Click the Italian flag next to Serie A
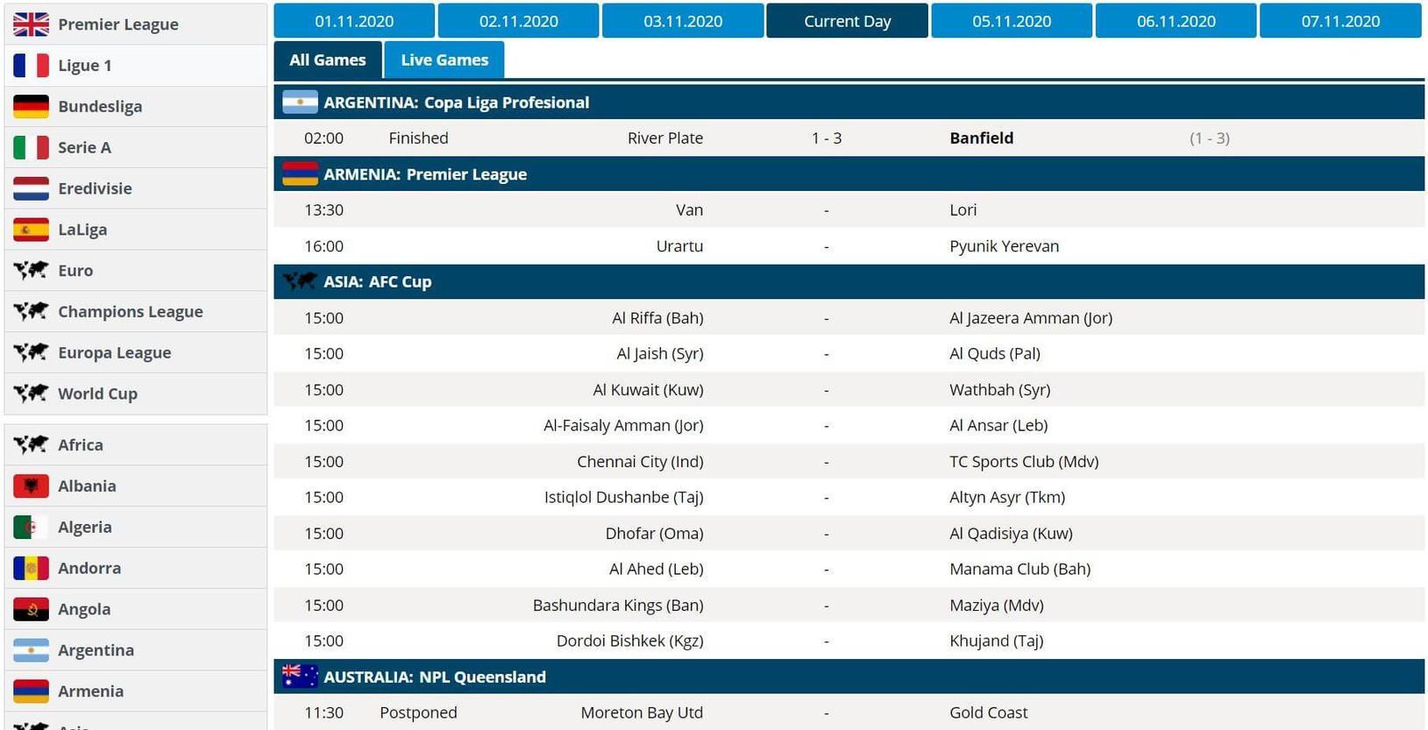Image resolution: width=1428 pixels, height=730 pixels. coord(31,147)
